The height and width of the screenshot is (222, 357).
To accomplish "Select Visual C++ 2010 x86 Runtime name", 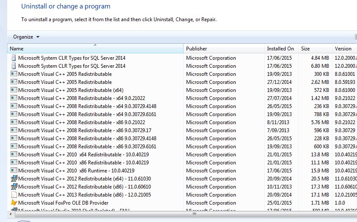I will click(x=76, y=170).
